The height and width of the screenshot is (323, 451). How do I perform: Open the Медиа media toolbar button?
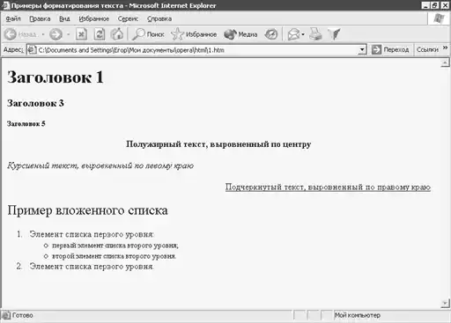(x=240, y=34)
